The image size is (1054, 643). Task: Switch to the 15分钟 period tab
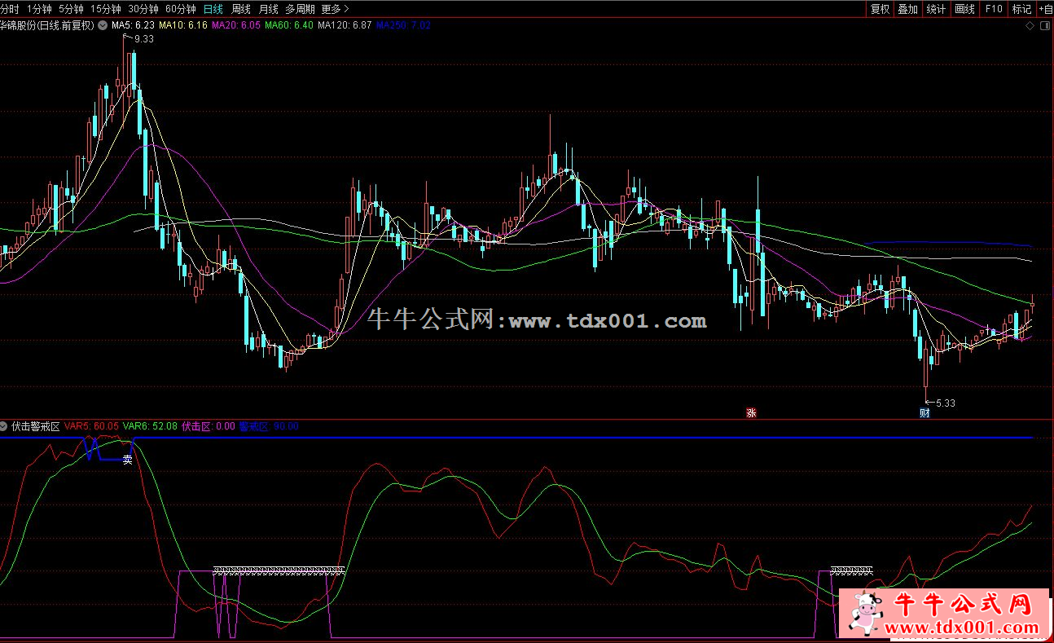click(106, 9)
